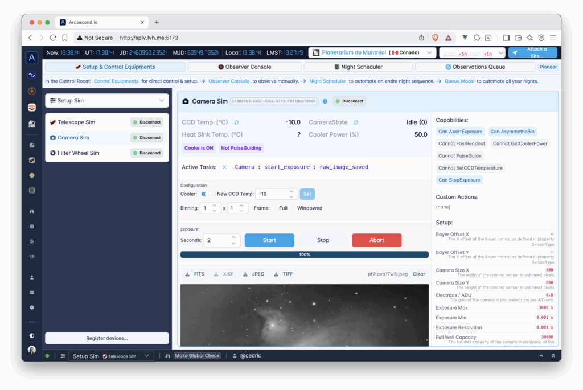This screenshot has height=390, width=583.
Task: Refresh the CameraState value
Action: [x=356, y=122]
